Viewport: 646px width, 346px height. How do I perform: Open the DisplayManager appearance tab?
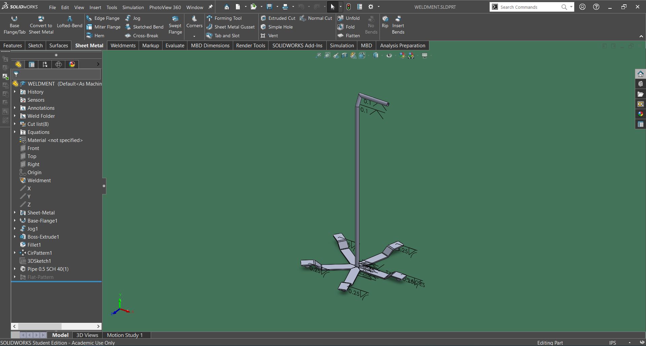click(72, 64)
